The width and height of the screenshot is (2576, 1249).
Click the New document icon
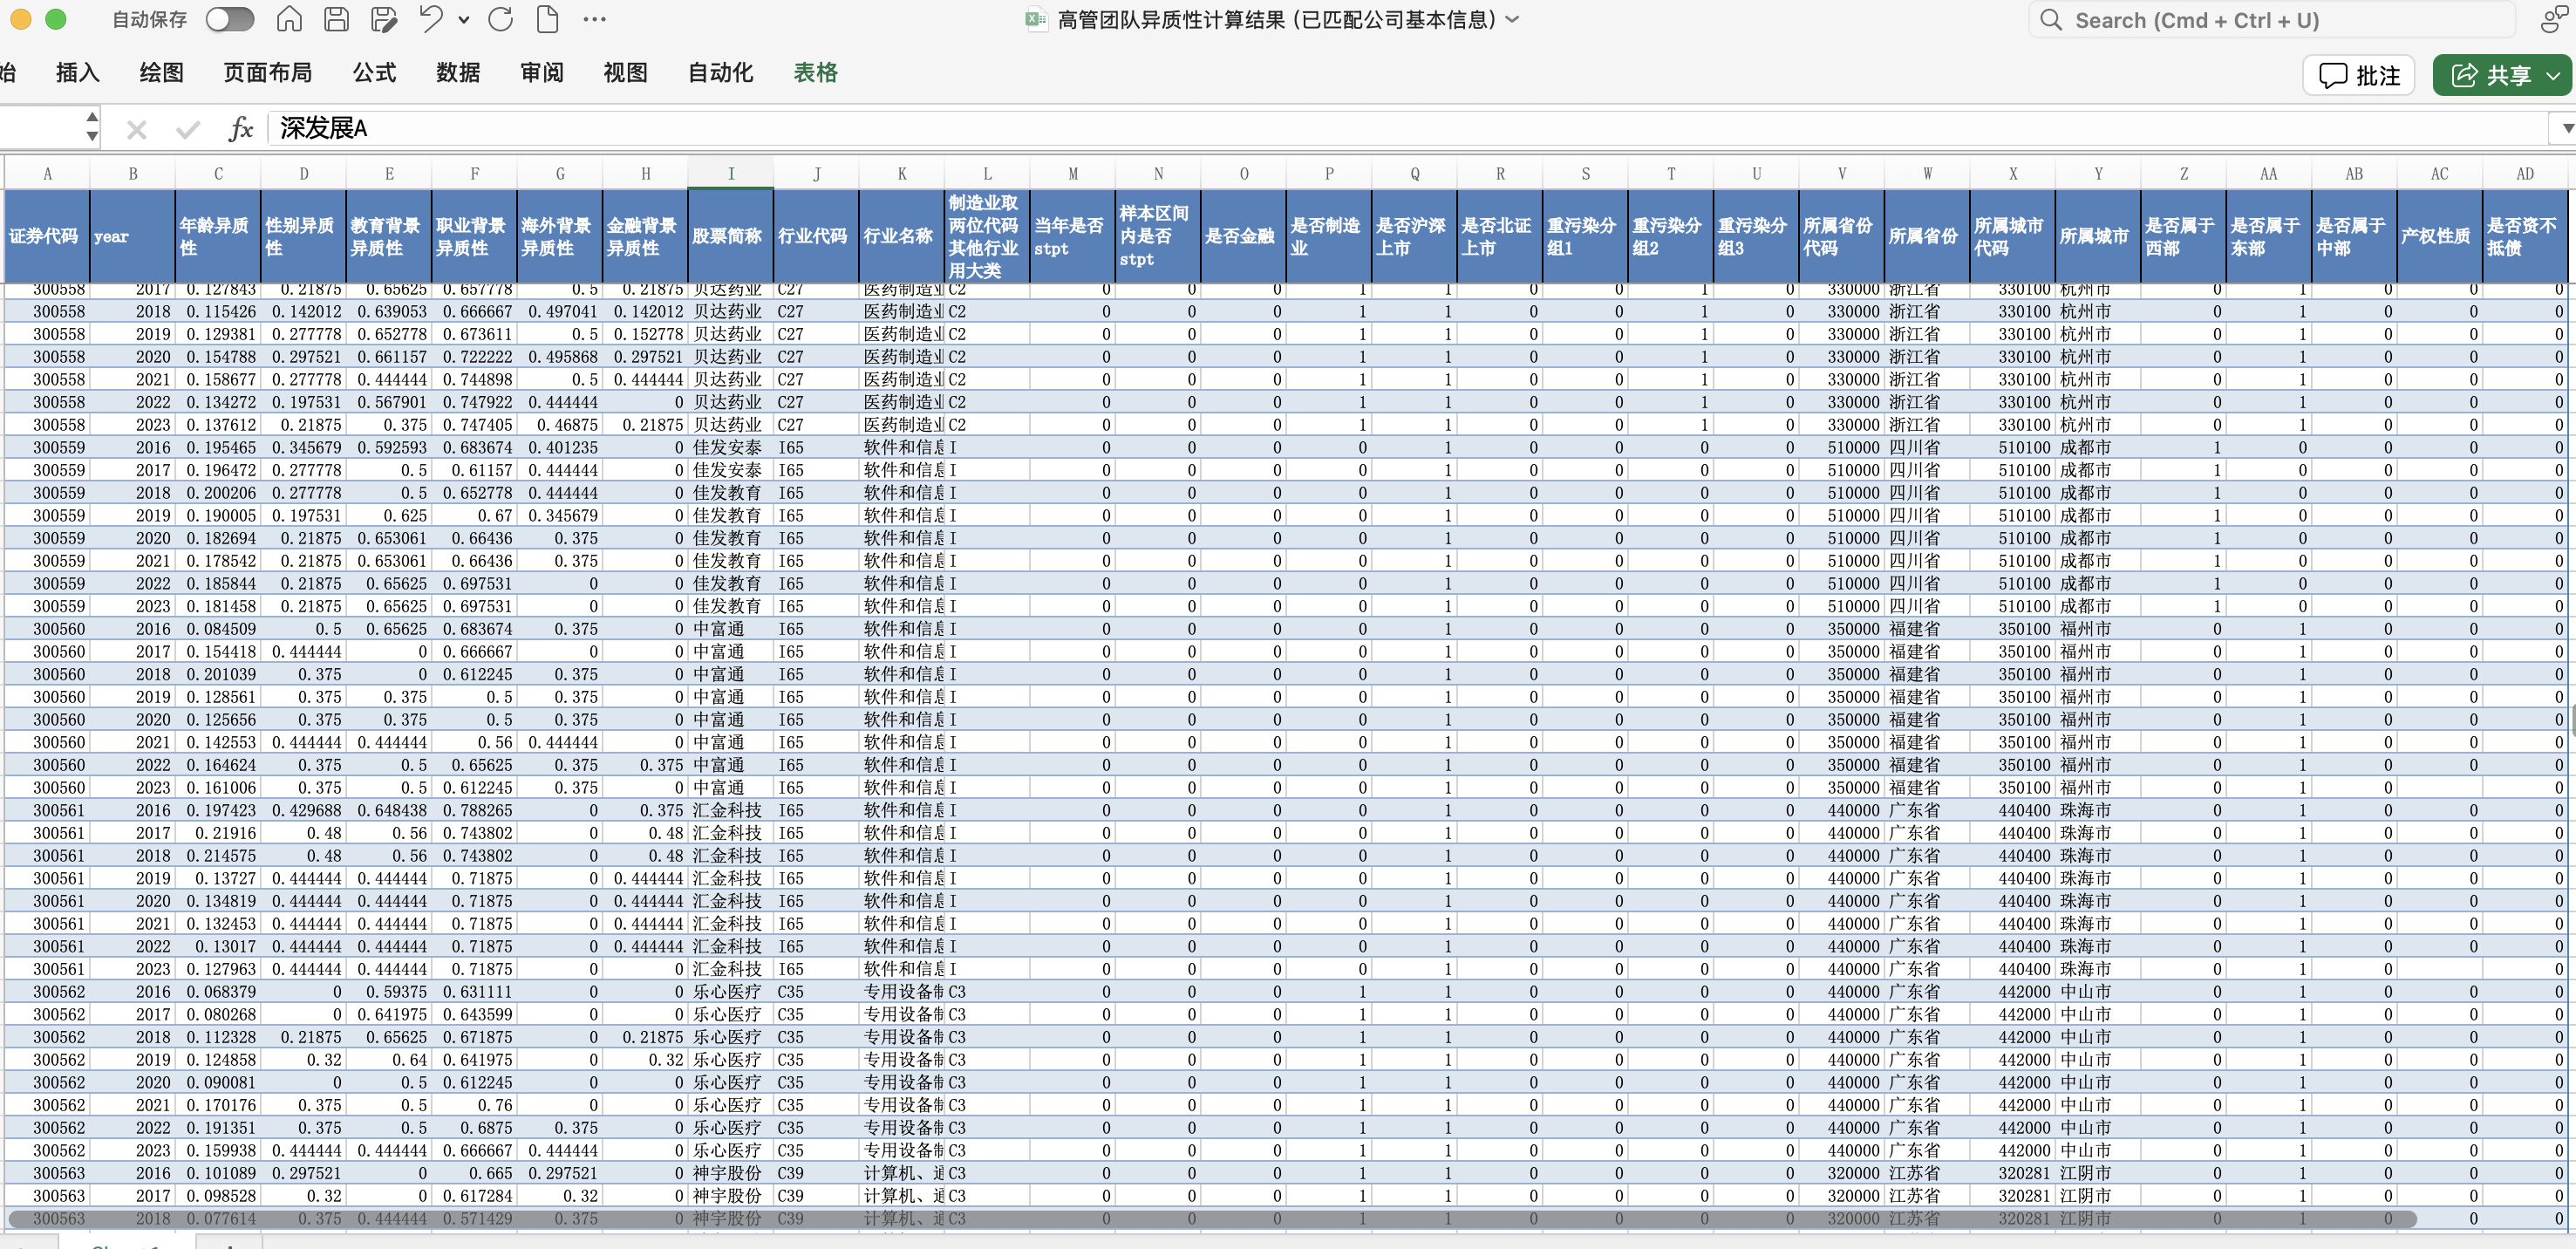tap(547, 19)
